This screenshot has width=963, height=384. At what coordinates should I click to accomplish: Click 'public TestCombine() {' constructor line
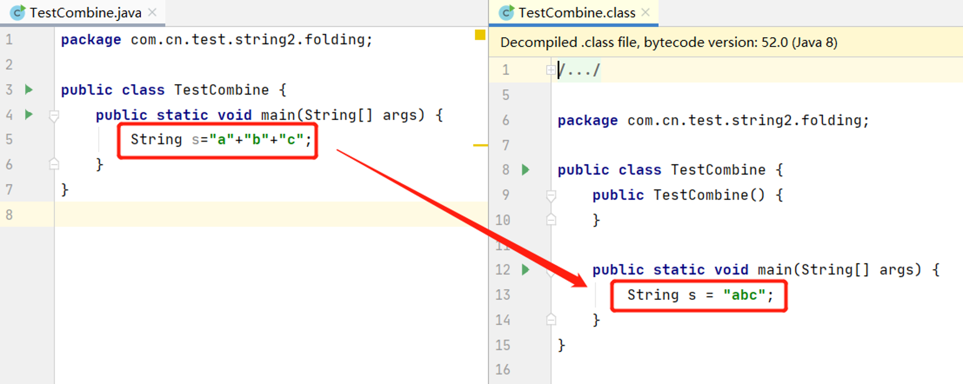pyautogui.click(x=688, y=195)
